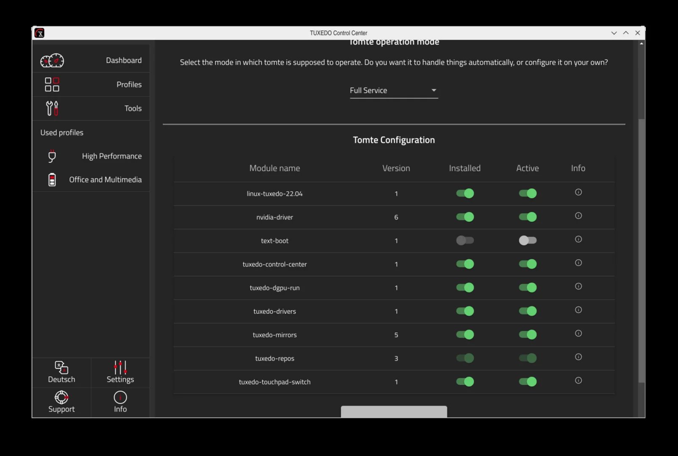The height and width of the screenshot is (456, 678).
Task: Open the Settings section
Action: [120, 373]
